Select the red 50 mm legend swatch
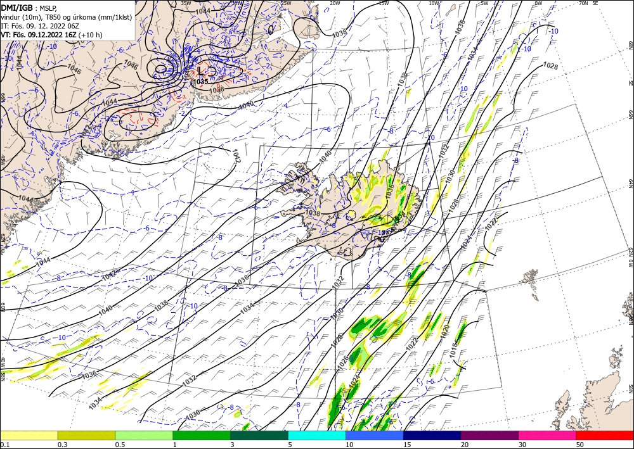Screen dimensions: 634x449 [x=605, y=435]
